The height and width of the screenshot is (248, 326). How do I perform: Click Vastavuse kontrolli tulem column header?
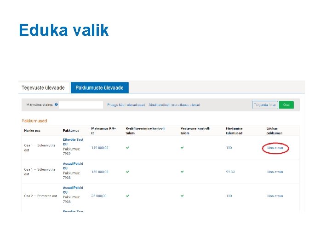click(195, 131)
